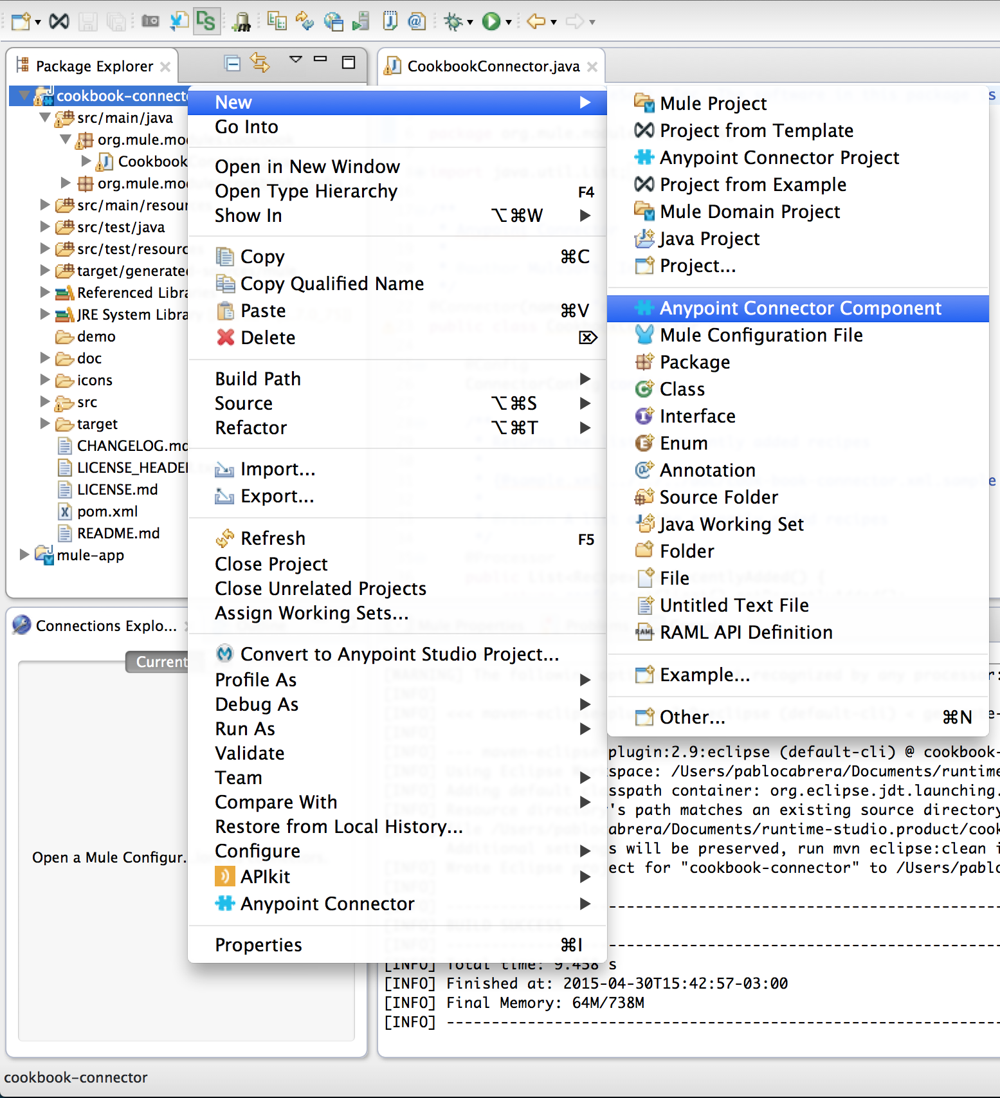Select pom.xml in Package Explorer
The height and width of the screenshot is (1098, 1000).
107,511
